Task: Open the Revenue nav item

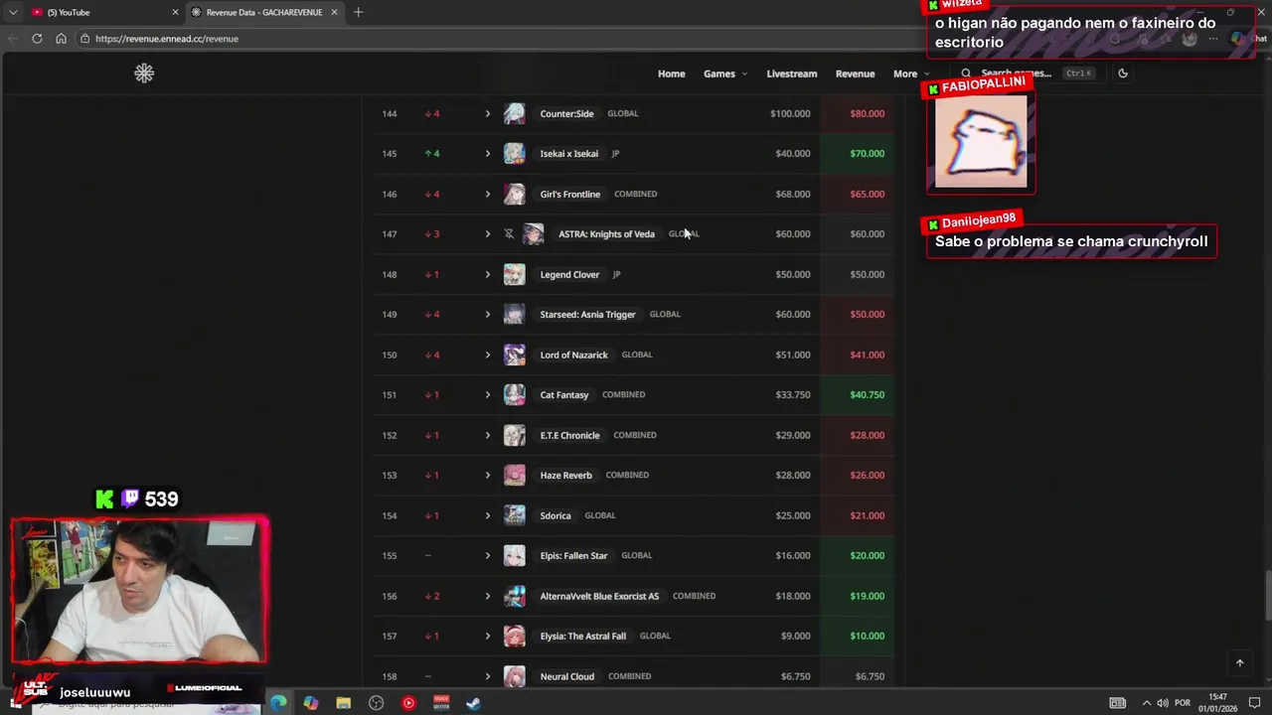Action: (855, 73)
